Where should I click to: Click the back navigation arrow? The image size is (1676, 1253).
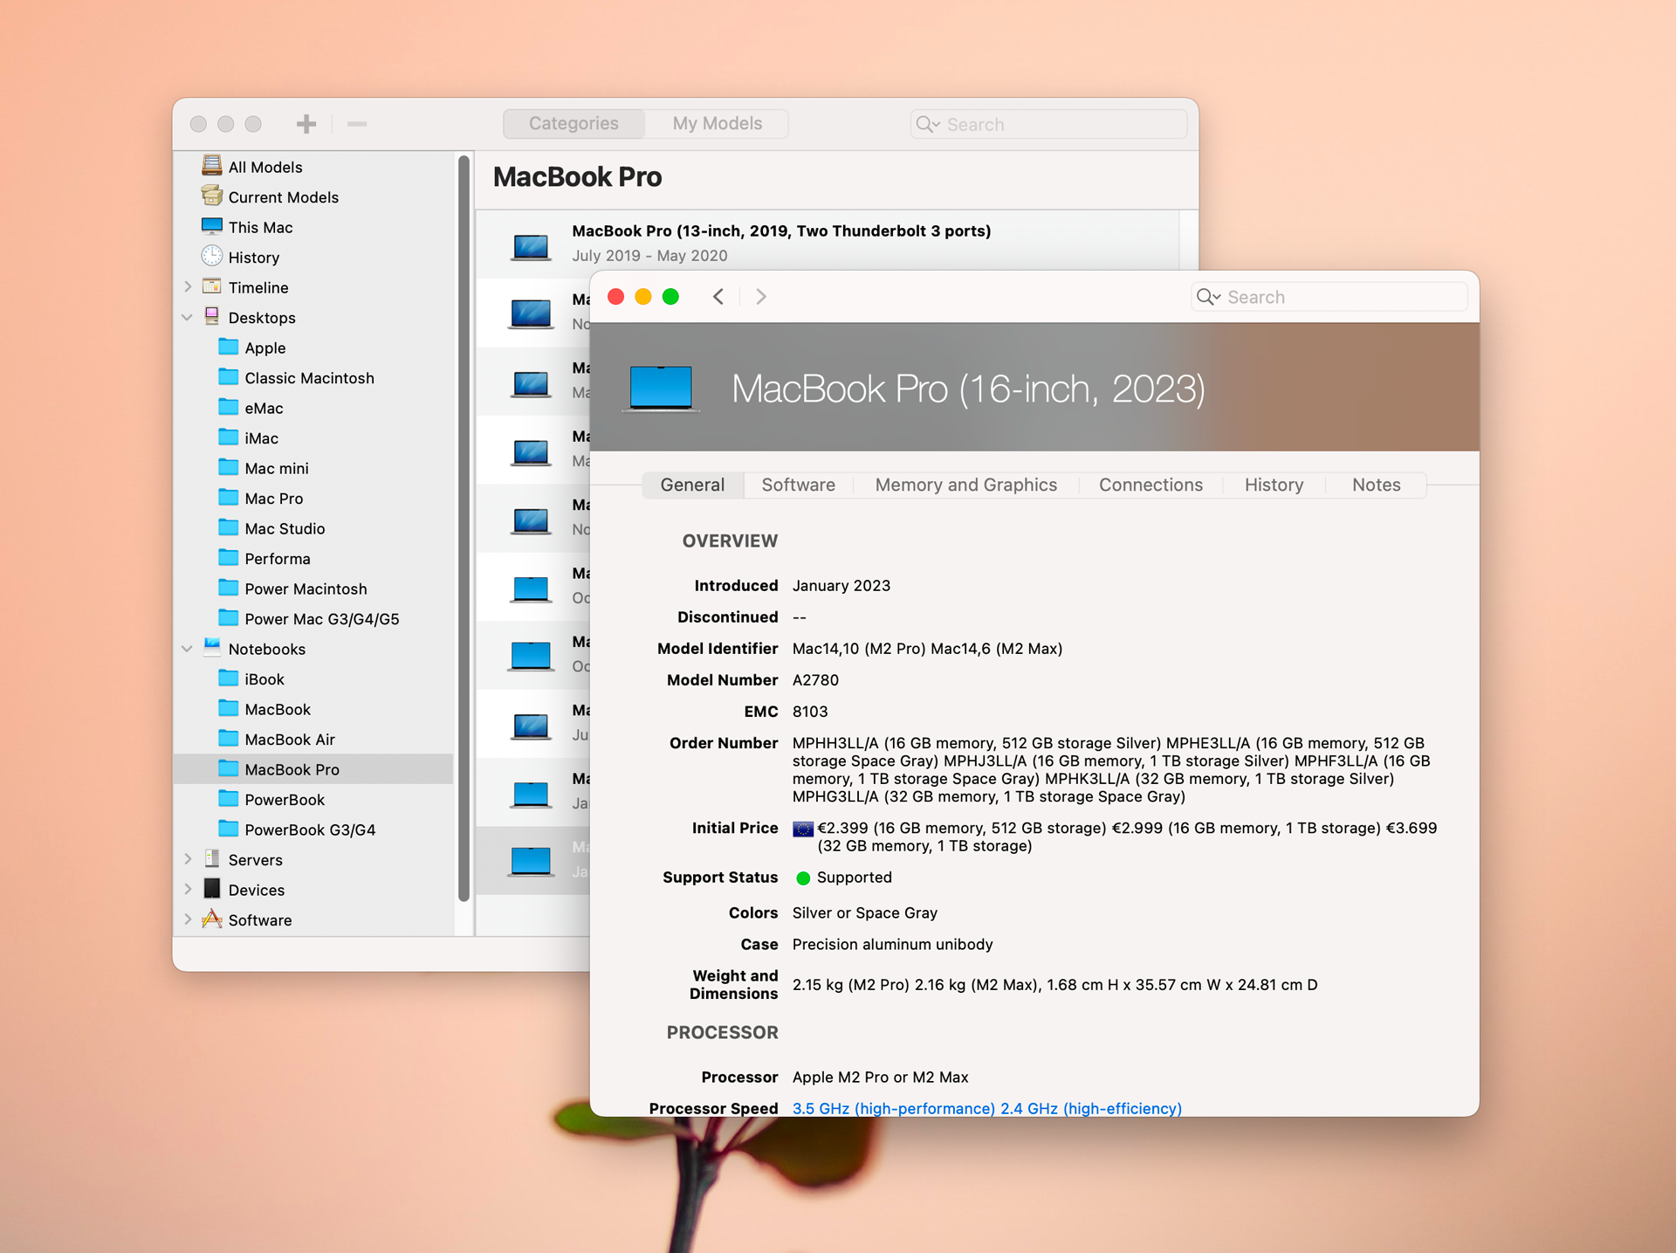point(718,297)
